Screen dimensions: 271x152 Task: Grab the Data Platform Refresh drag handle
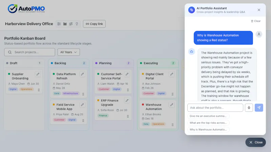[83, 94]
